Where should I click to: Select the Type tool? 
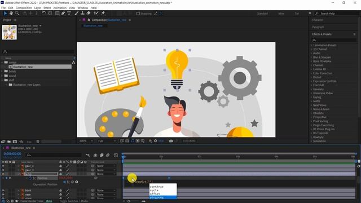coord(69,14)
